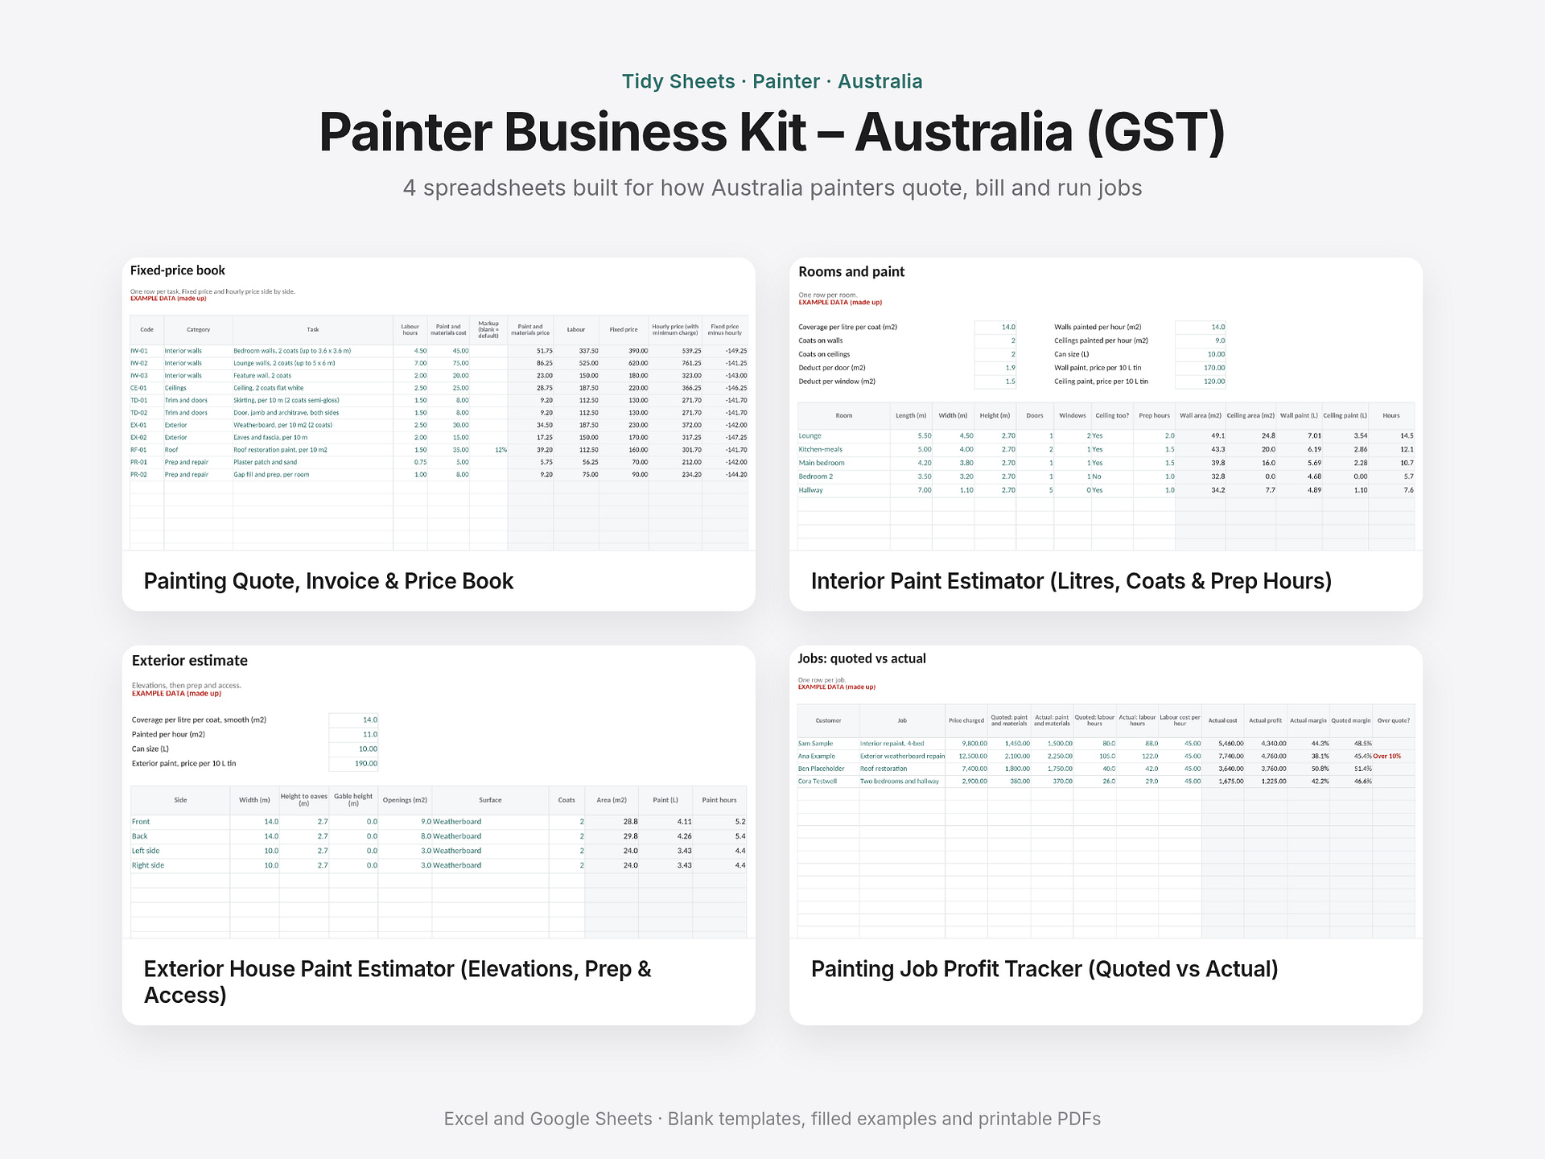Select the '12%' markup cell
The height and width of the screenshot is (1159, 1545).
click(488, 450)
